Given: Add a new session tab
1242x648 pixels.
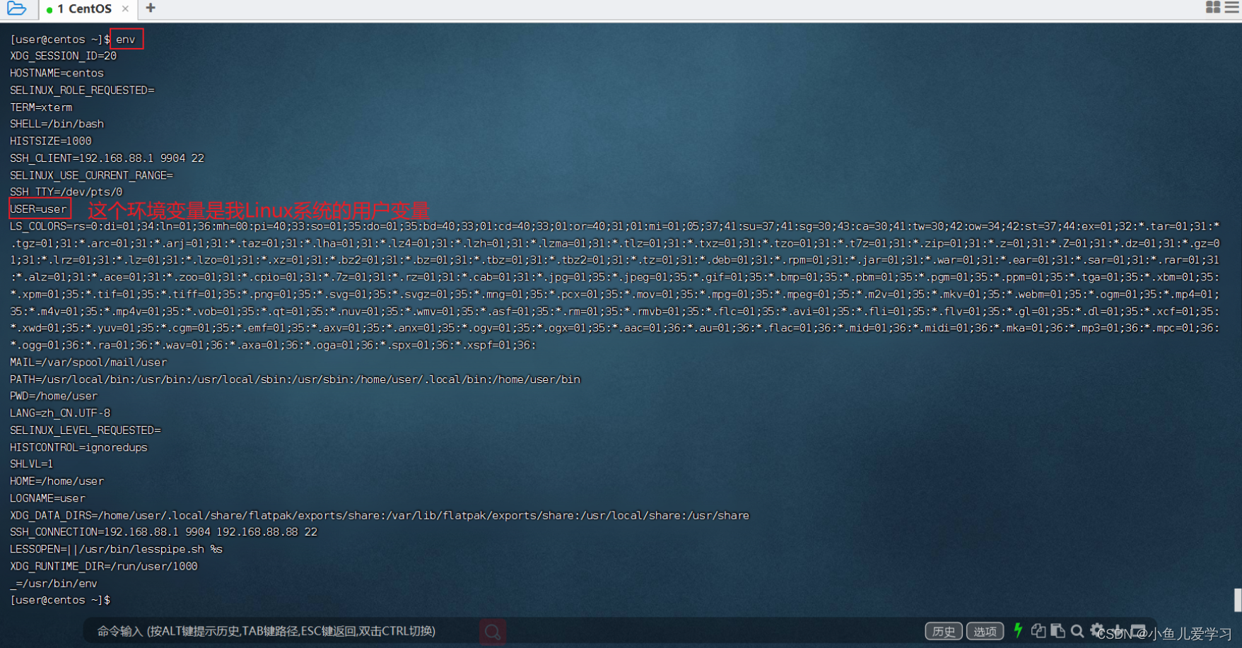Looking at the screenshot, I should click(151, 8).
